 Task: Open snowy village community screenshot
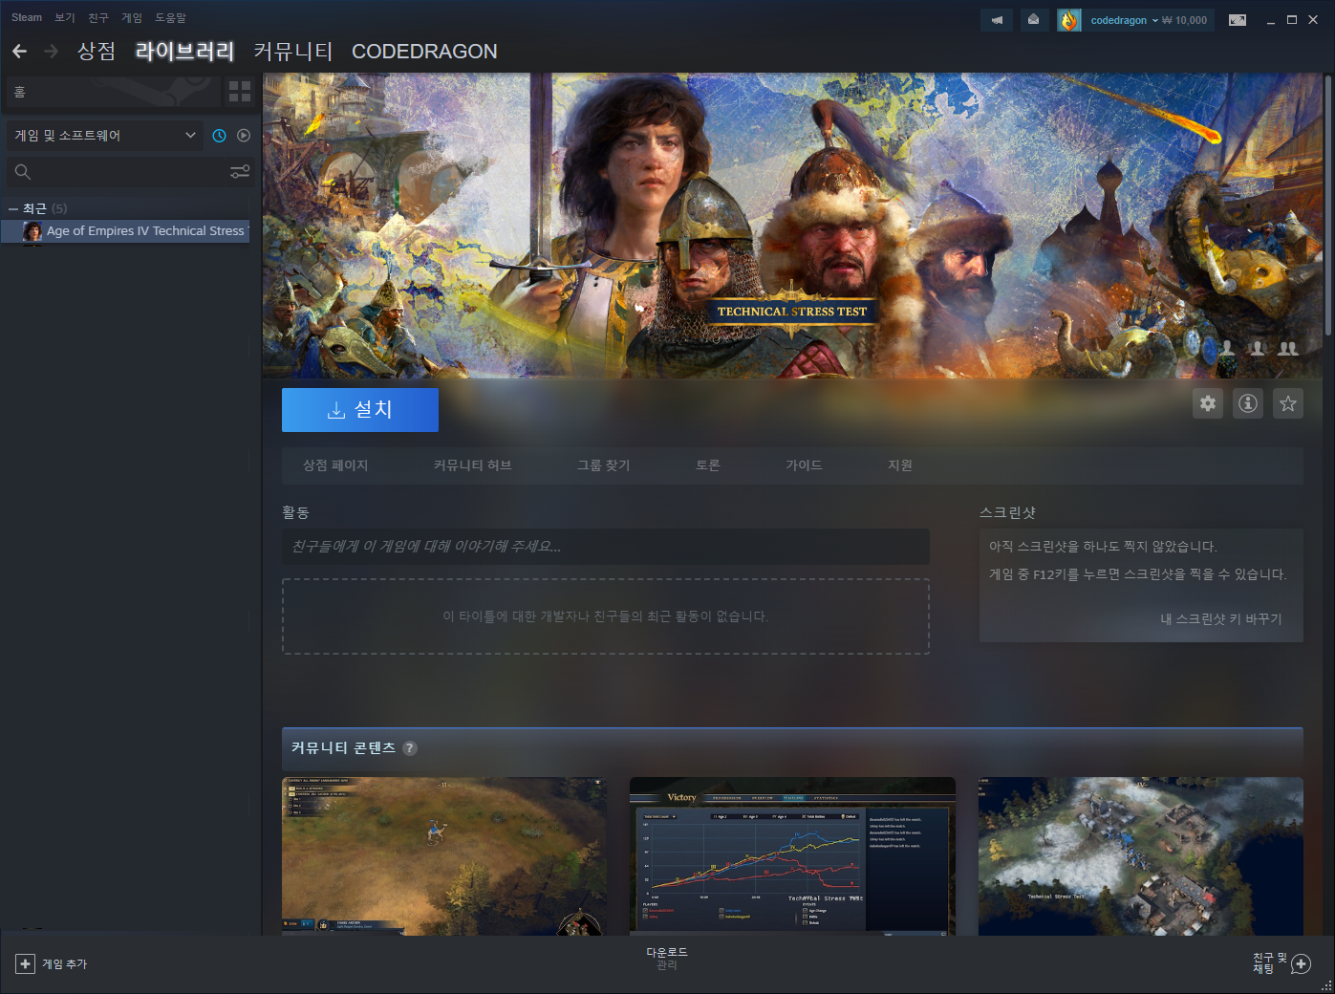tap(1141, 856)
